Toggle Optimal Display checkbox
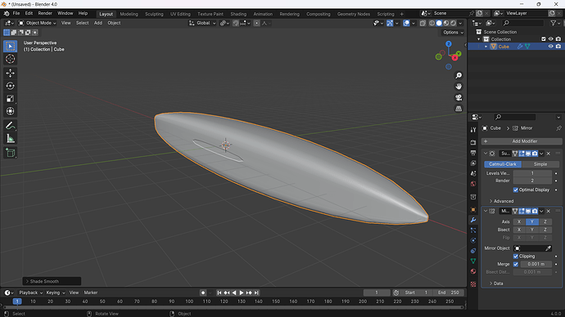Screen dimensions: 565x317 point(516,190)
